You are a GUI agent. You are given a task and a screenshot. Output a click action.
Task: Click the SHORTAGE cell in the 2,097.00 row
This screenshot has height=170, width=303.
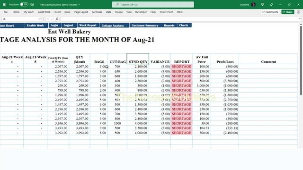point(181,67)
